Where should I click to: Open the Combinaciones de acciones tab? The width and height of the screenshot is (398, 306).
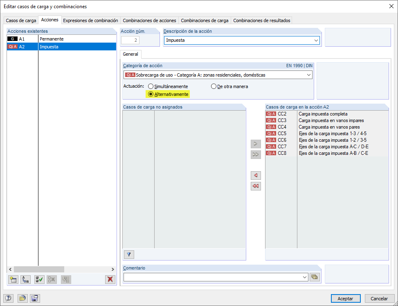pos(149,20)
